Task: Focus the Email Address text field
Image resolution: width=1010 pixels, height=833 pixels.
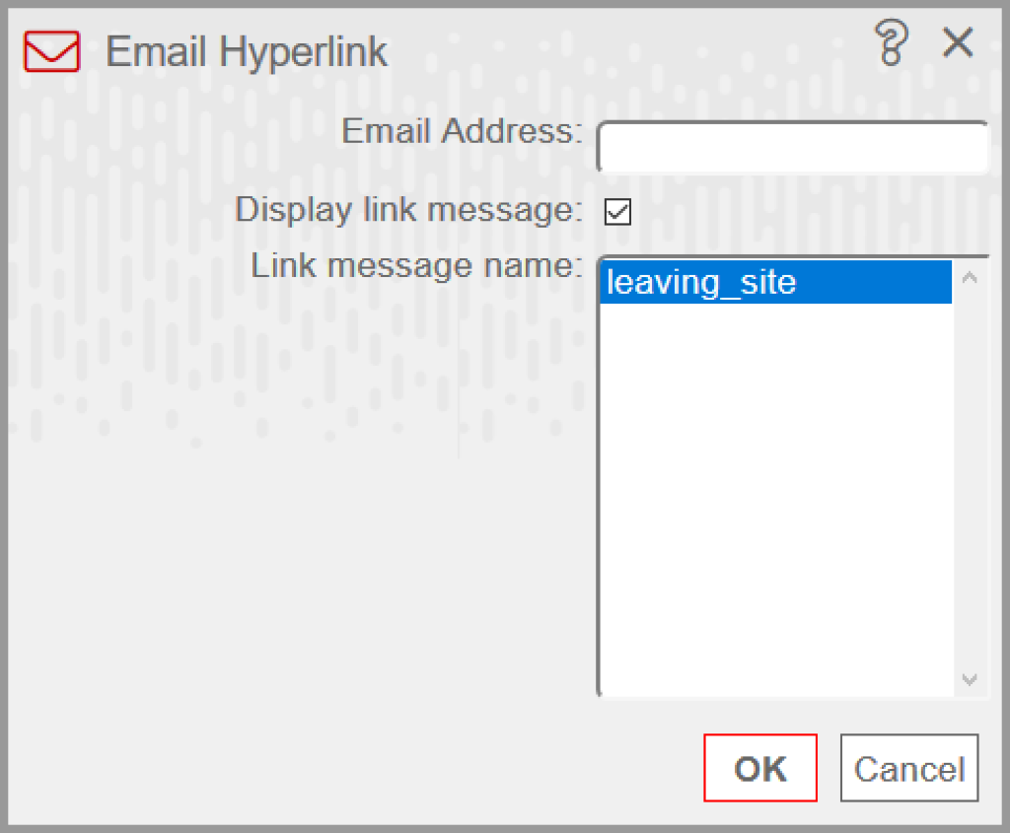Action: point(794,147)
